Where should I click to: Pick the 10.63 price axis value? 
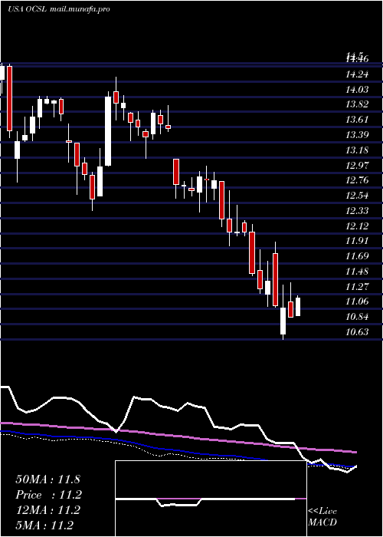tap(357, 331)
